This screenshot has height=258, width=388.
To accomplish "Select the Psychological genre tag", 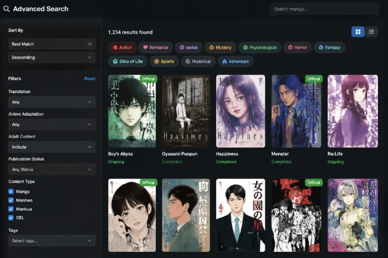I will click(260, 48).
